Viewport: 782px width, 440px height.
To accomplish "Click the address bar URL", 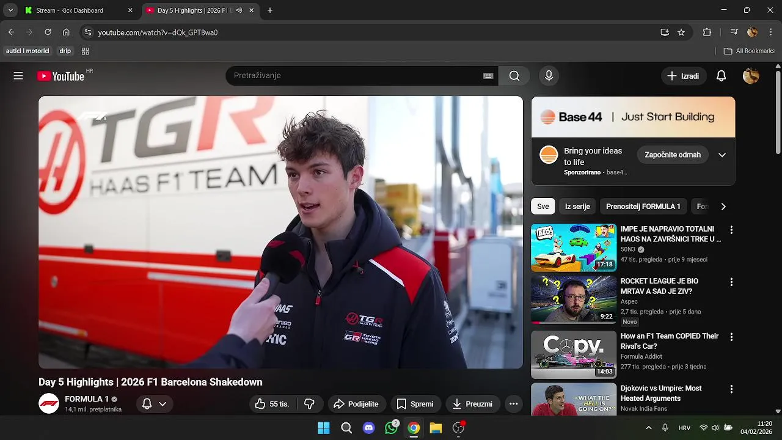I will tap(158, 32).
